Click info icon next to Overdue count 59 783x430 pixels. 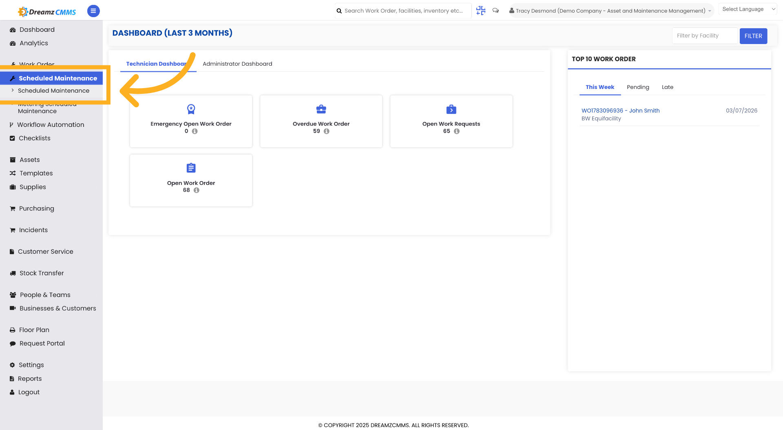pos(327,131)
